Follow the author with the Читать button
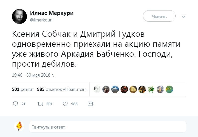The image size is (198, 137). tap(159, 16)
